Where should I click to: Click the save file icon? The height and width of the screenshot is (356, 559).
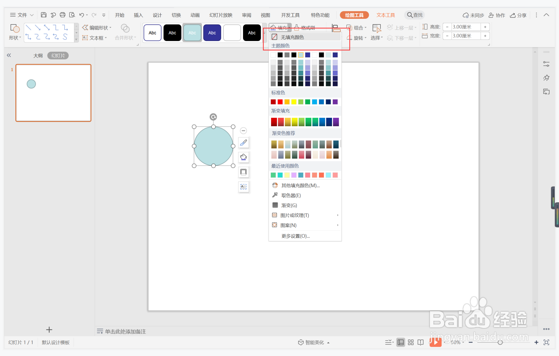tap(43, 15)
